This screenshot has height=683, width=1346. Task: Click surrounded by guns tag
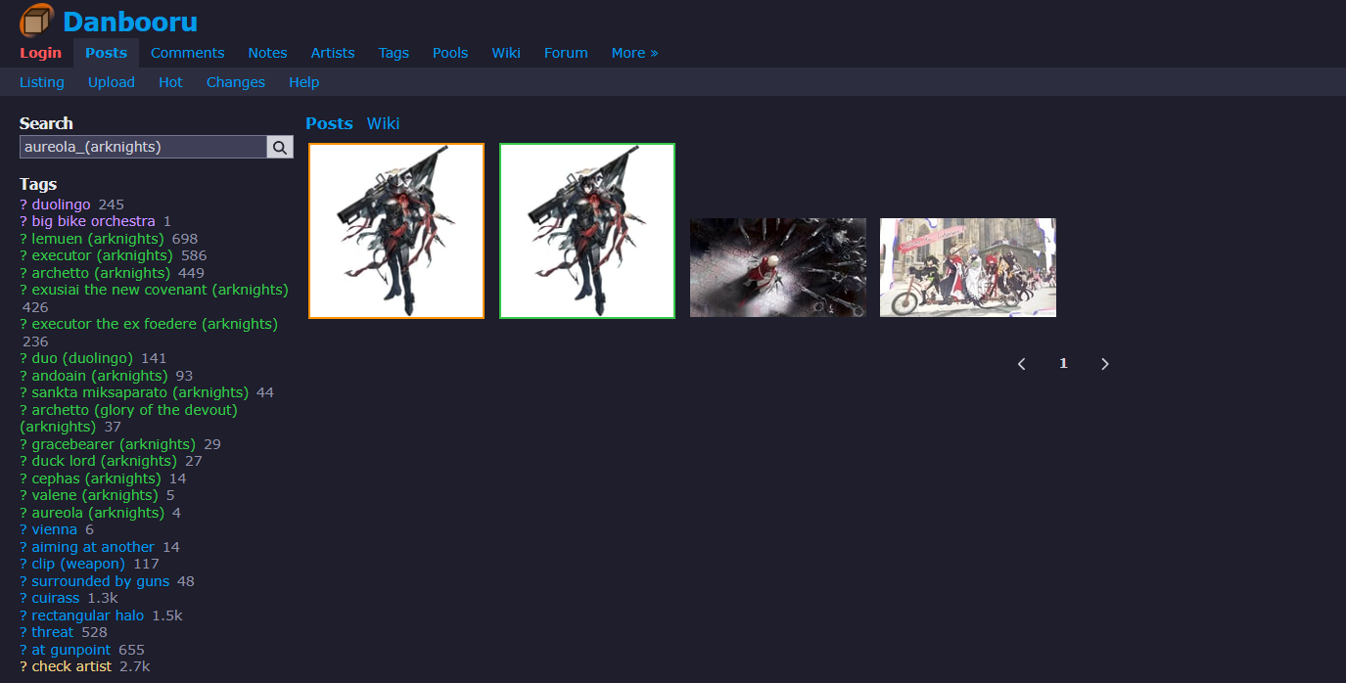(x=100, y=581)
